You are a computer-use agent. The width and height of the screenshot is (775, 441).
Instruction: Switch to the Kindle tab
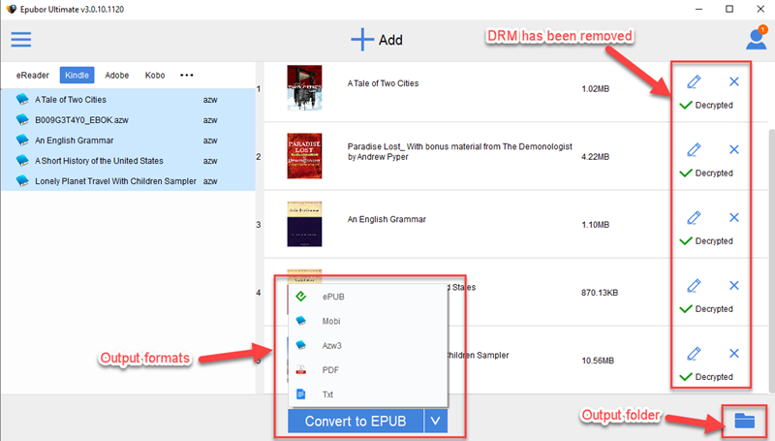[77, 76]
